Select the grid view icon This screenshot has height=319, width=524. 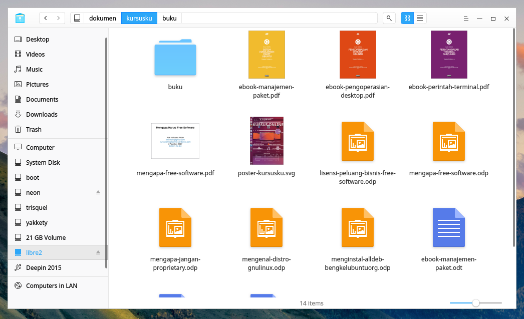(x=407, y=18)
